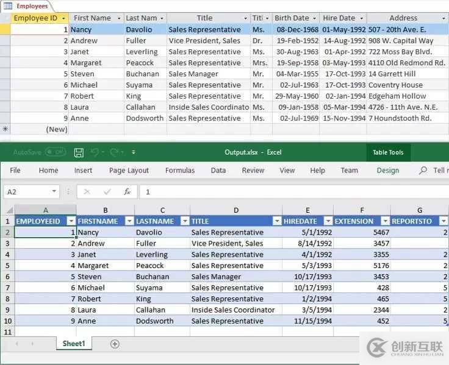This screenshot has width=449, height=365.
Task: Open the FIRSTNAME column filter dropdown
Action: click(x=129, y=221)
